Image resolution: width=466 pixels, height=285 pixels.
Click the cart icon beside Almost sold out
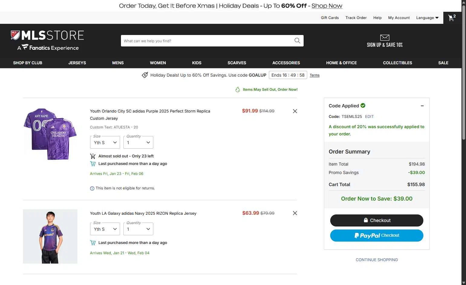(93, 156)
